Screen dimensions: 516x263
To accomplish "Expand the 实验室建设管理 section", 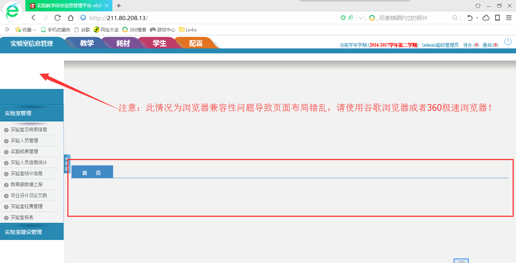I will point(23,232).
